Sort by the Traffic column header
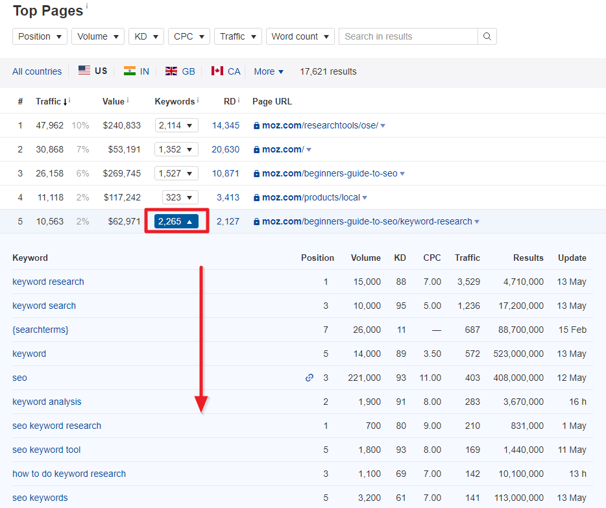606x508 pixels. coord(51,101)
